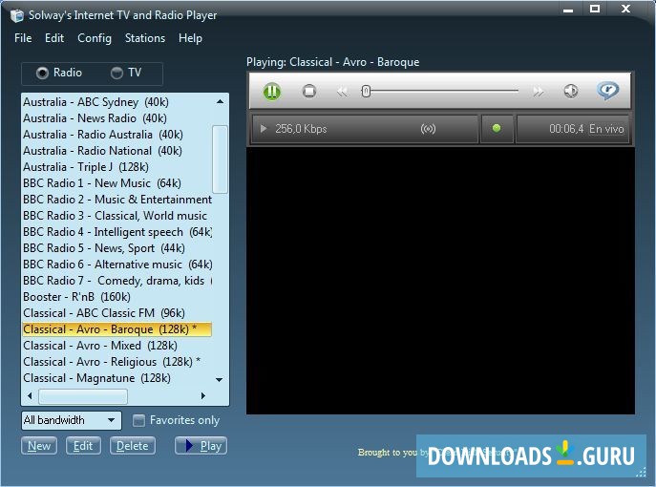This screenshot has height=487, width=656.
Task: Select Classical - Avro - Mixed (128k)
Action: coord(117,346)
